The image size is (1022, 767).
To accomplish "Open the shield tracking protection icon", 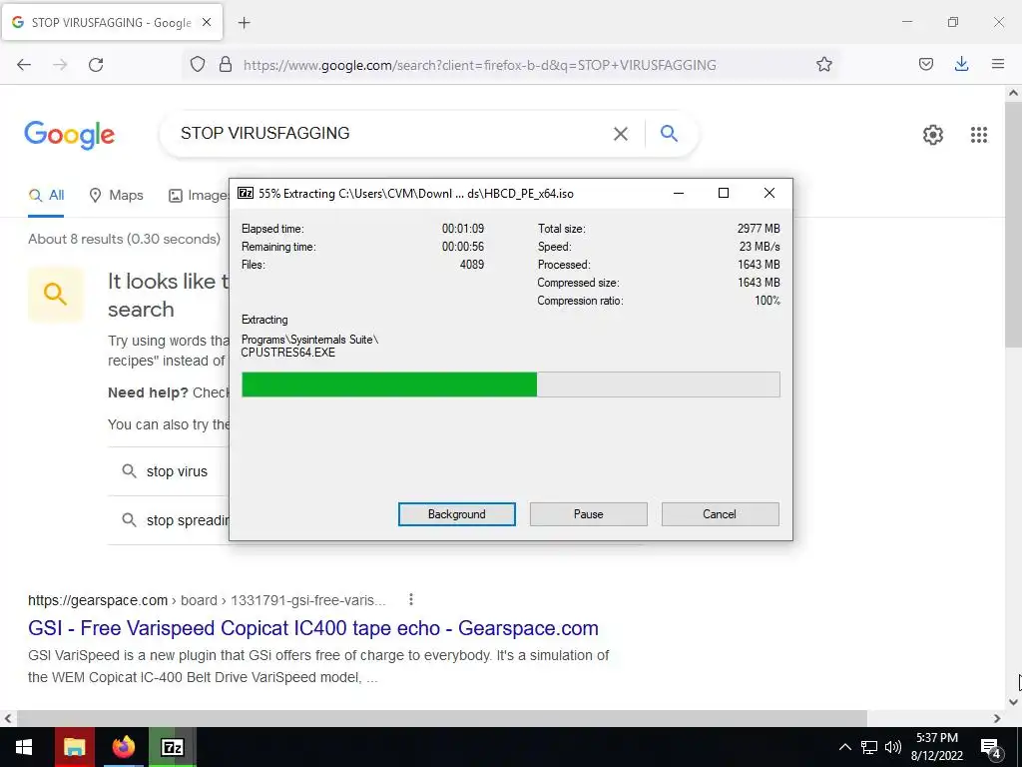I will [198, 65].
